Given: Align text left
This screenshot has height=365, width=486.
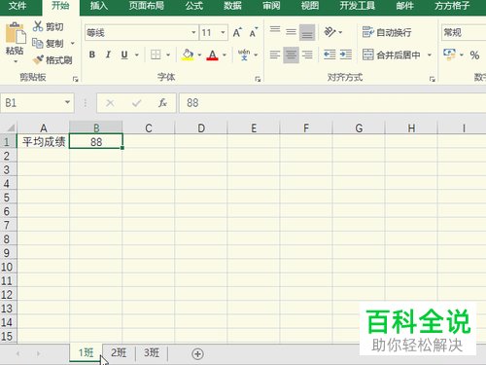Looking at the screenshot, I should (x=275, y=55).
